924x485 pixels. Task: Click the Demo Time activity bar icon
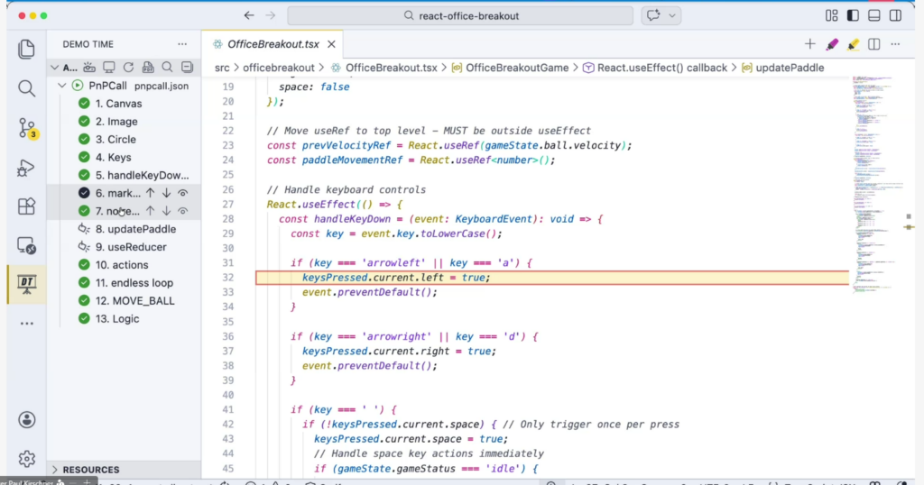(26, 285)
